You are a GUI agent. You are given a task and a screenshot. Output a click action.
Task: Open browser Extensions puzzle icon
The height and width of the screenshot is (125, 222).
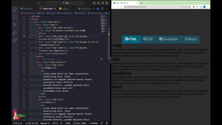(197, 7)
